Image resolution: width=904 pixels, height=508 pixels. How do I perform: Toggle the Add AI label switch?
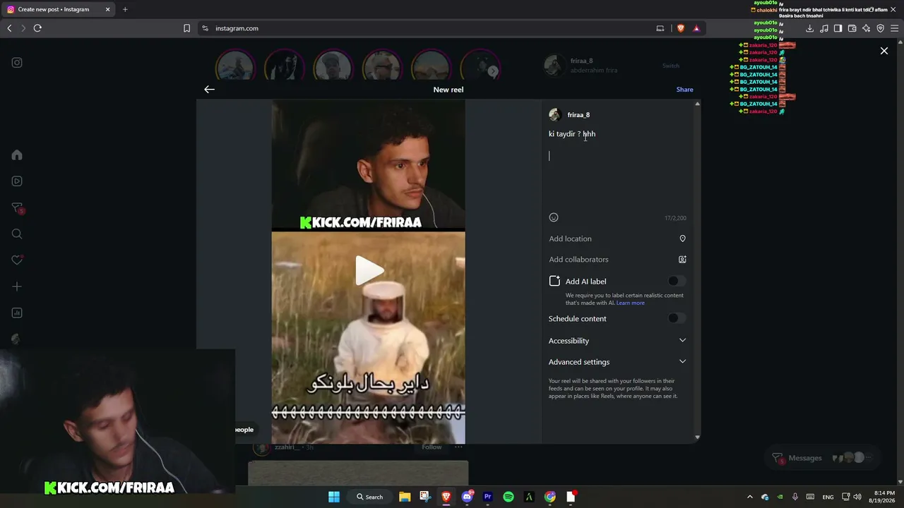(677, 281)
